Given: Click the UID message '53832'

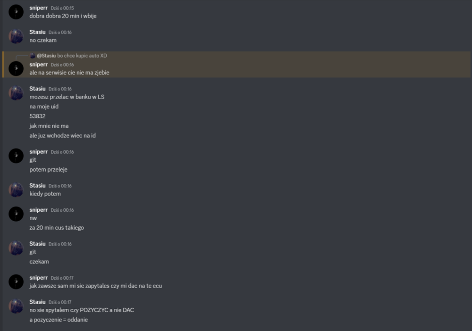Looking at the screenshot, I should [x=37, y=116].
